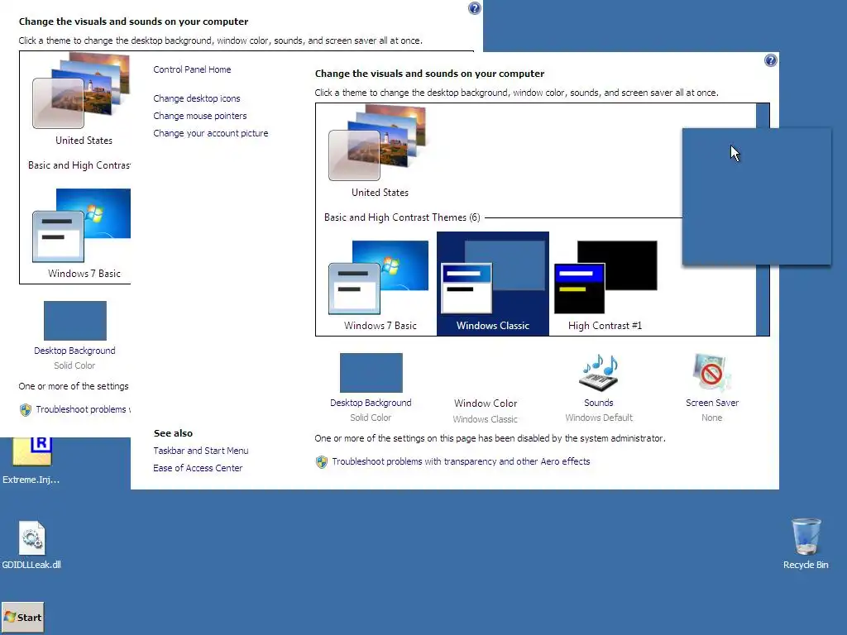Screen dimensions: 847x635
Task: Click help icon in back window
Action: pos(474,8)
